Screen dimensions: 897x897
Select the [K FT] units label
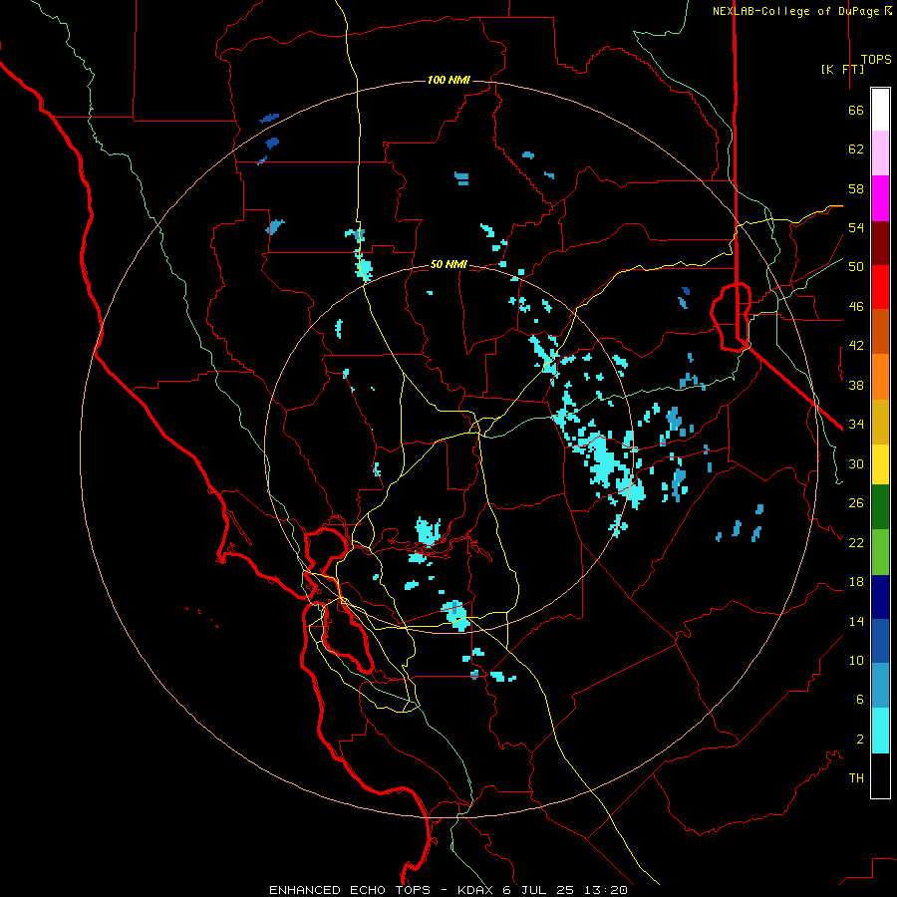842,69
